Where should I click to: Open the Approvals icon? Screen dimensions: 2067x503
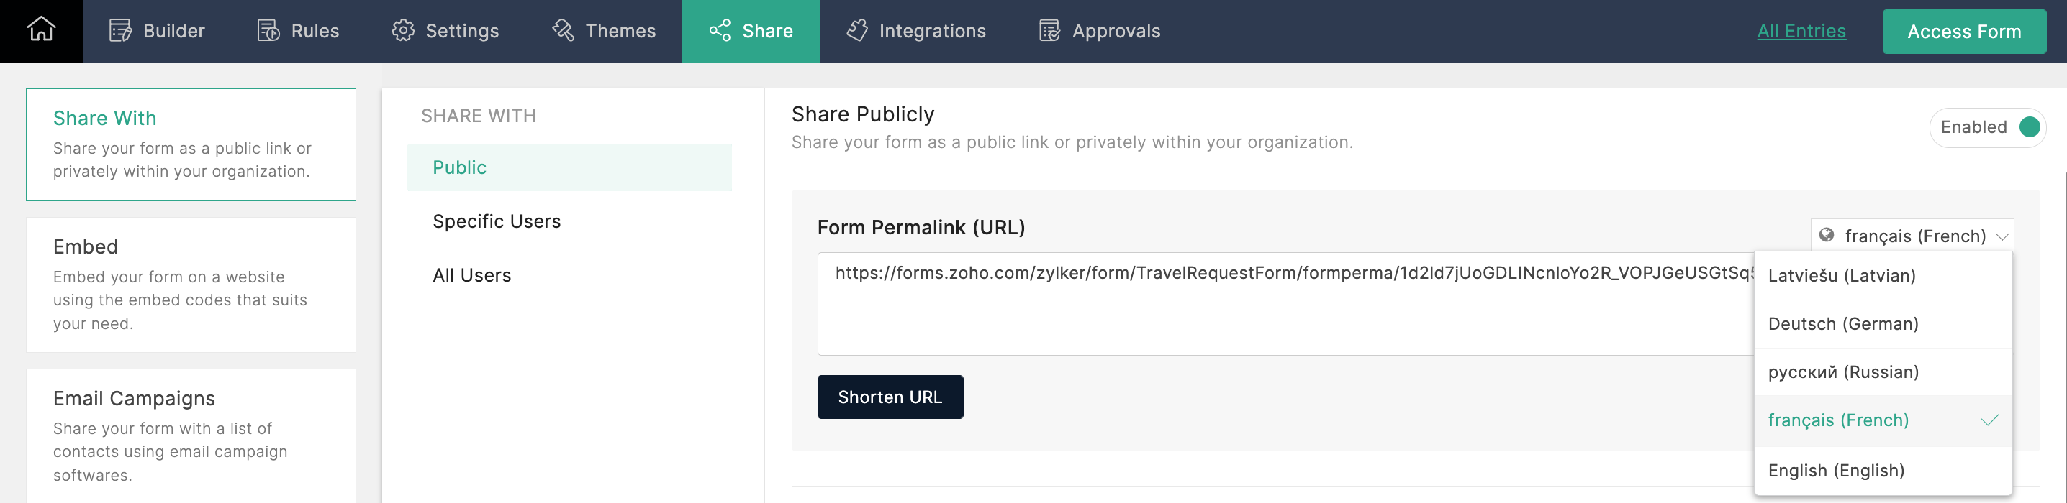click(x=1049, y=30)
